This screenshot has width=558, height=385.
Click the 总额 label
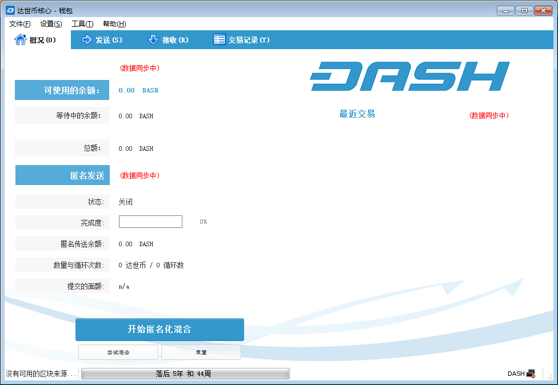click(x=62, y=148)
